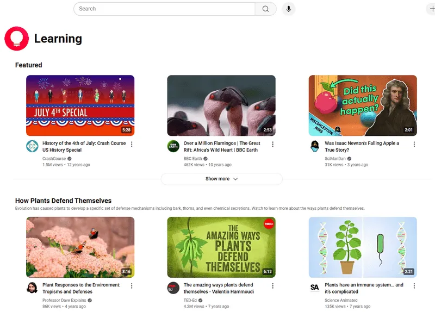
Task: Go to CrashCourse channel name link
Action: pos(54,159)
